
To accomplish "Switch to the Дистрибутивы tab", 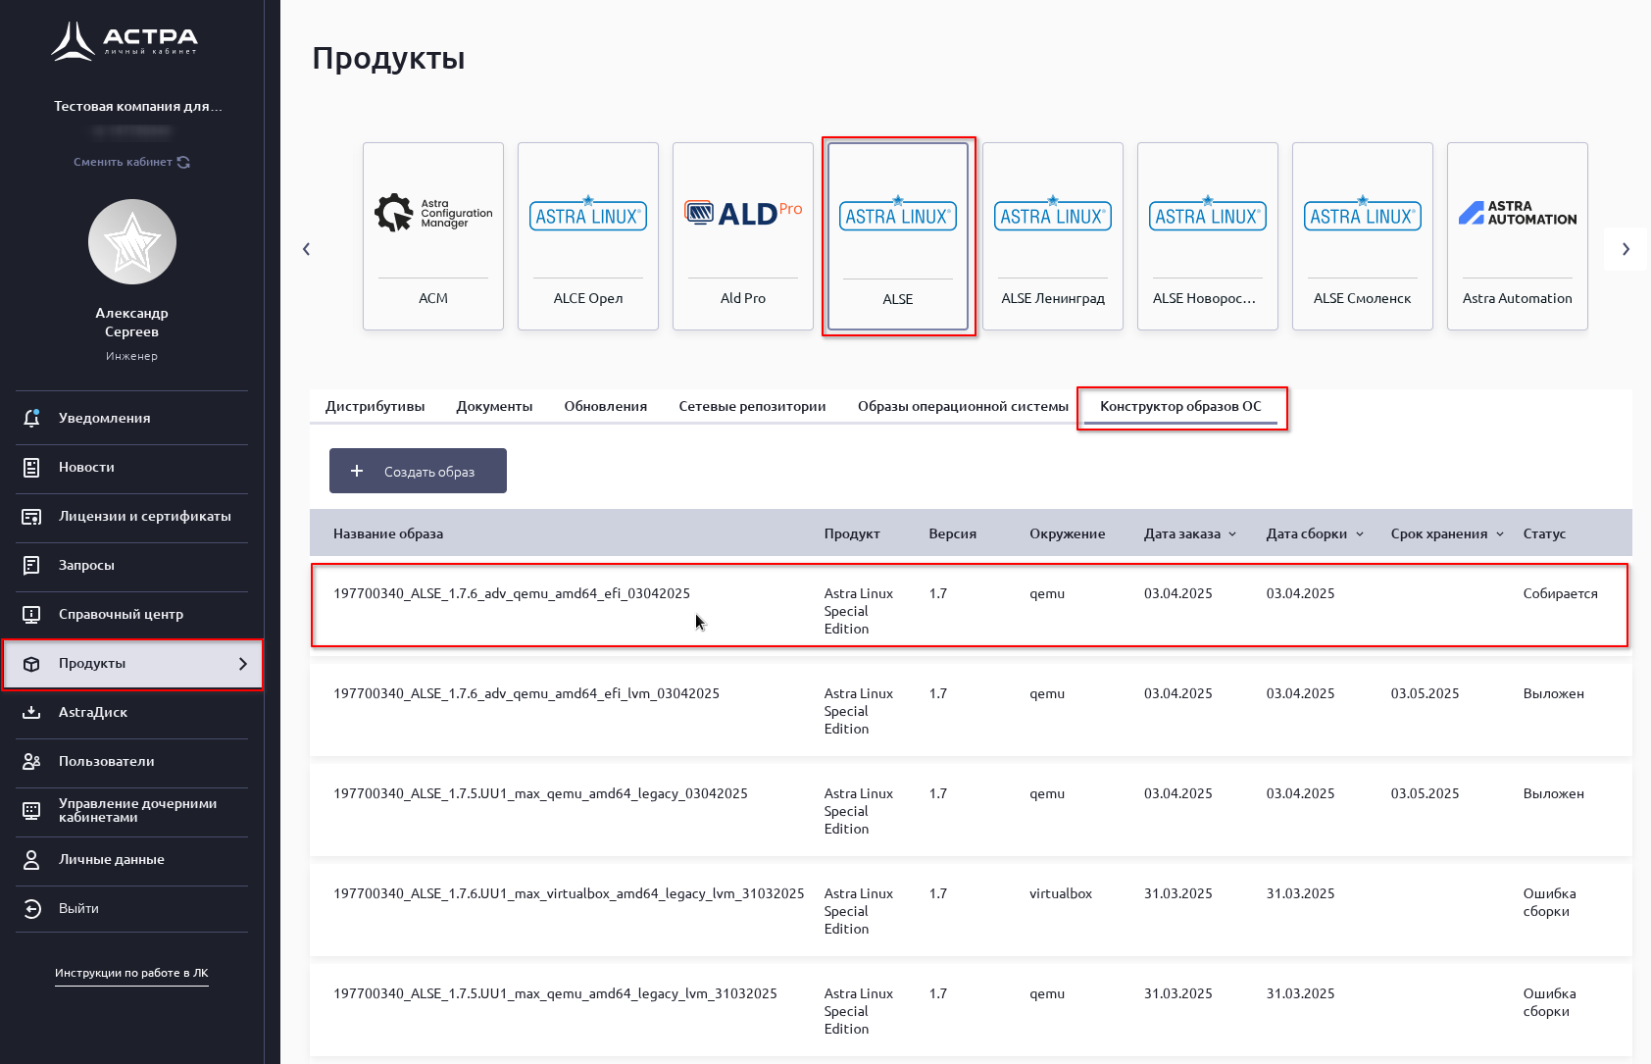I will 375,406.
